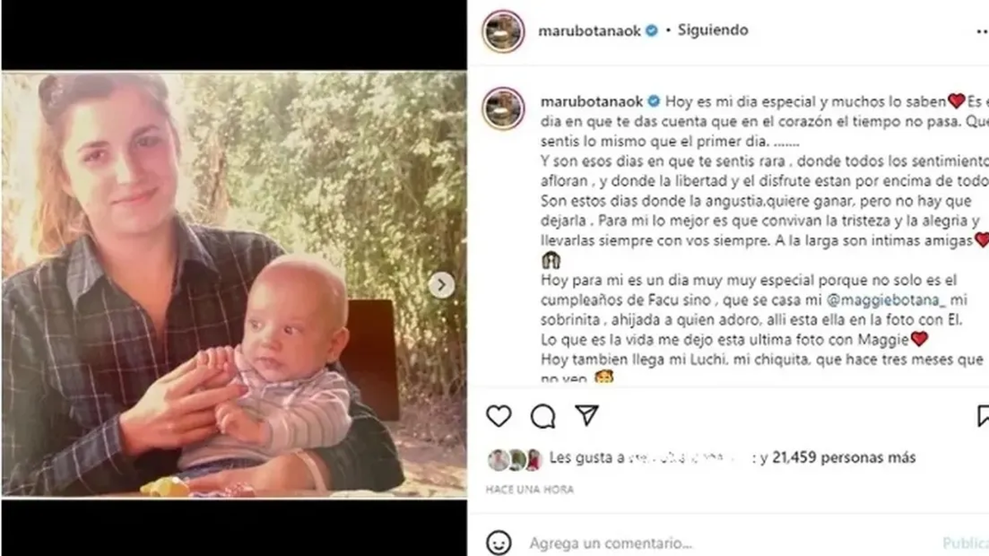Open marubotanaok username in caption

(x=591, y=101)
